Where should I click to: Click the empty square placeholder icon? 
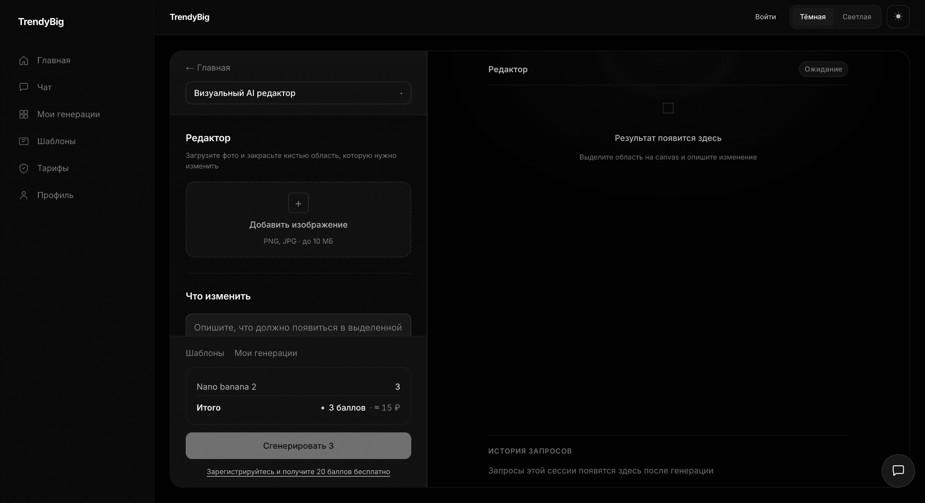pyautogui.click(x=668, y=108)
